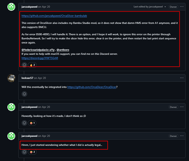Open the three-dot menu on the 'actually legal' comment

[182, 136]
